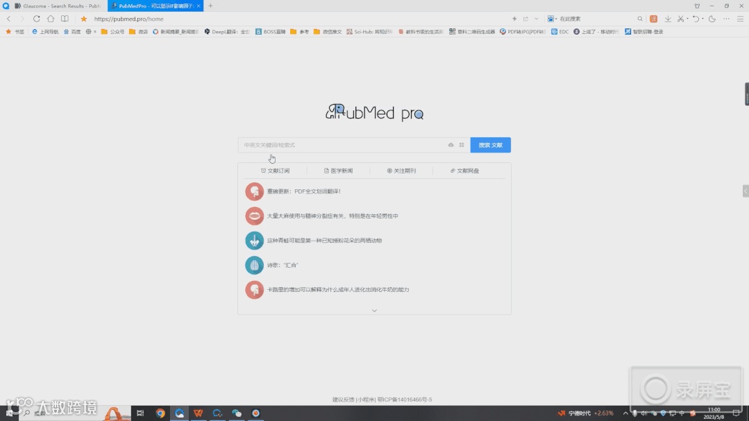Open a new tab with the plus button
This screenshot has width=749, height=421.
point(210,6)
